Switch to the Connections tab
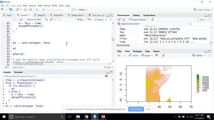Image resolution: width=214 pixels, height=120 pixels. [x=149, y=15]
